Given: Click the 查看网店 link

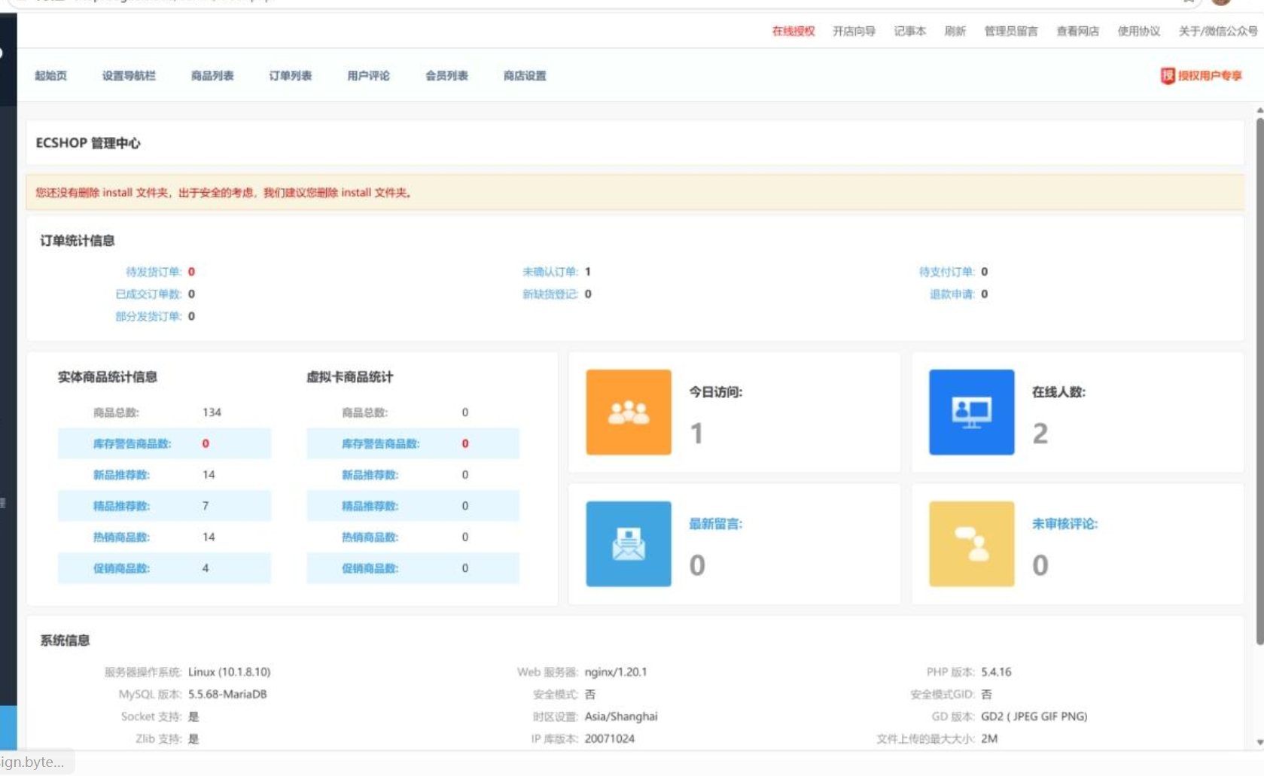Looking at the screenshot, I should (1077, 31).
